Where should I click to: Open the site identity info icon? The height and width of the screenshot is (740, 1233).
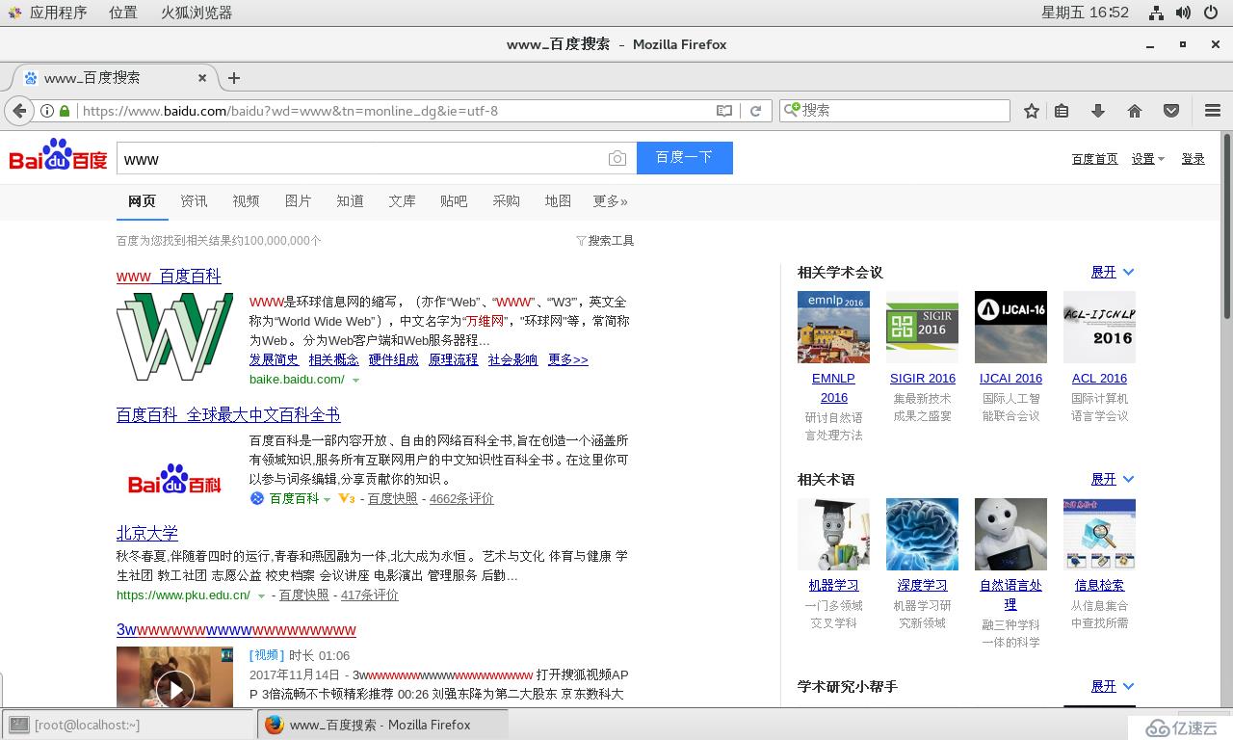(47, 111)
